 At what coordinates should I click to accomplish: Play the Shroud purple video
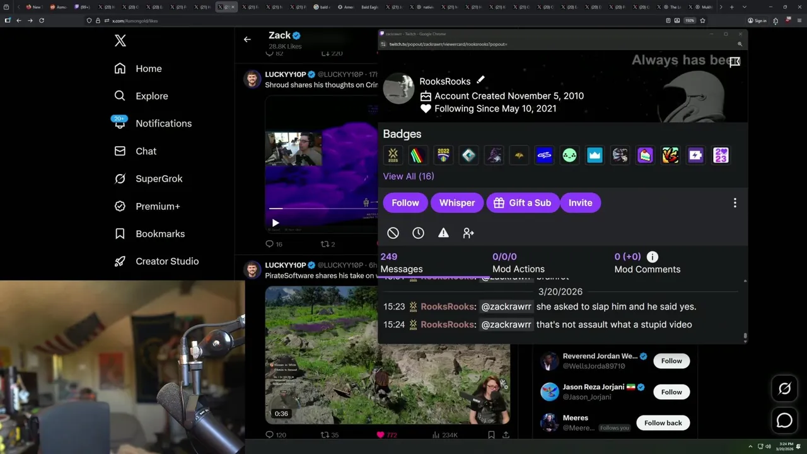(276, 223)
